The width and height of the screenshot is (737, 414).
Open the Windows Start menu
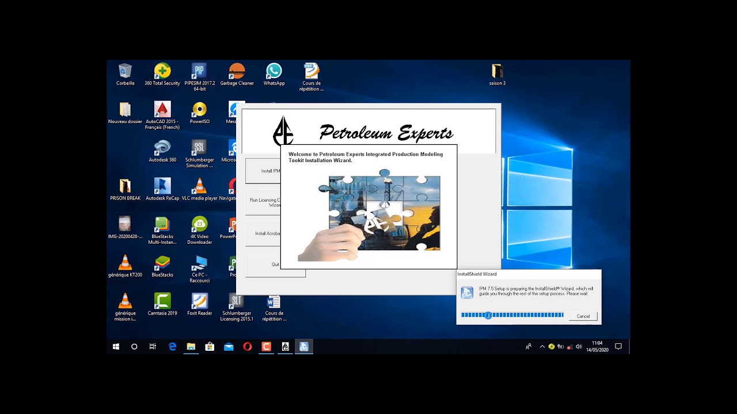pos(116,347)
